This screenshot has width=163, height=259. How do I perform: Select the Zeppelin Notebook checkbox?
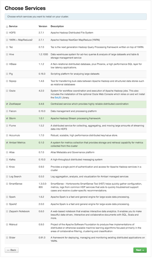[7, 211]
